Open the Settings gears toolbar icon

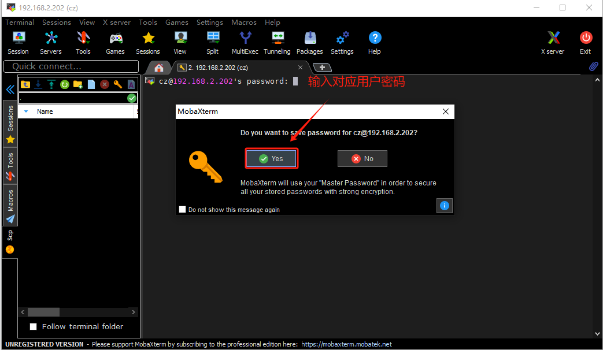tap(342, 43)
